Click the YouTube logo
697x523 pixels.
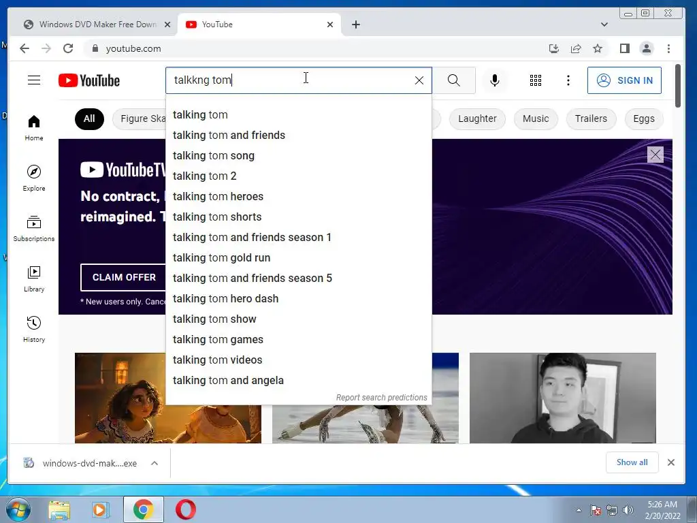coord(89,80)
